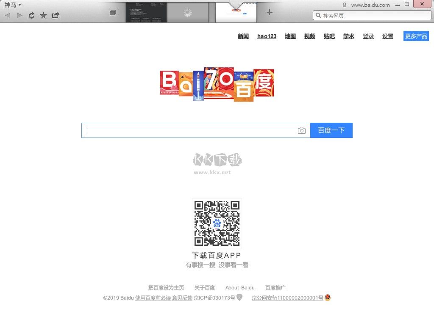This screenshot has height=325, width=434.
Task: Click the lock icon in the address bar
Action: click(x=344, y=5)
